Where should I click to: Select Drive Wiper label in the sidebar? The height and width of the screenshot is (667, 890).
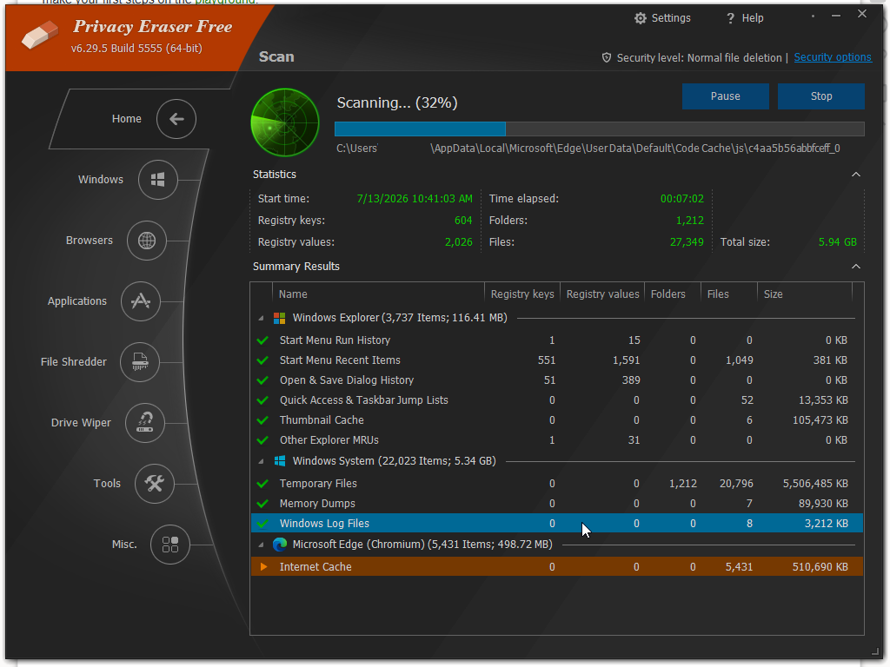click(x=81, y=423)
